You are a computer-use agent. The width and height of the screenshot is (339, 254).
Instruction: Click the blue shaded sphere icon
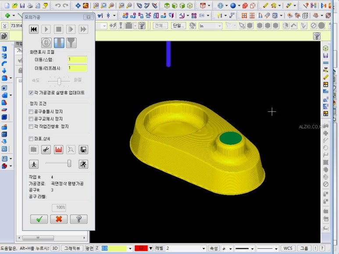pos(233,5)
